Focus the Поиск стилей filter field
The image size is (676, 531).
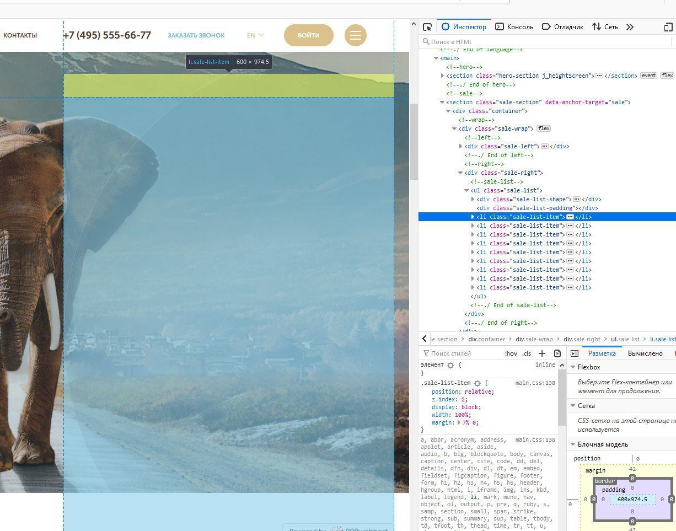point(460,353)
